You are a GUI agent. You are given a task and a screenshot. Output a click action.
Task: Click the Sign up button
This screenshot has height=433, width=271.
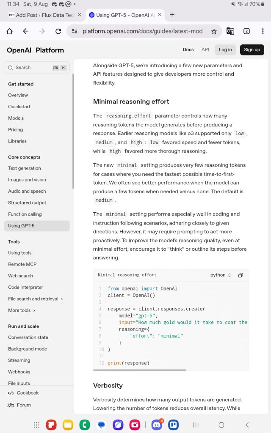252,49
